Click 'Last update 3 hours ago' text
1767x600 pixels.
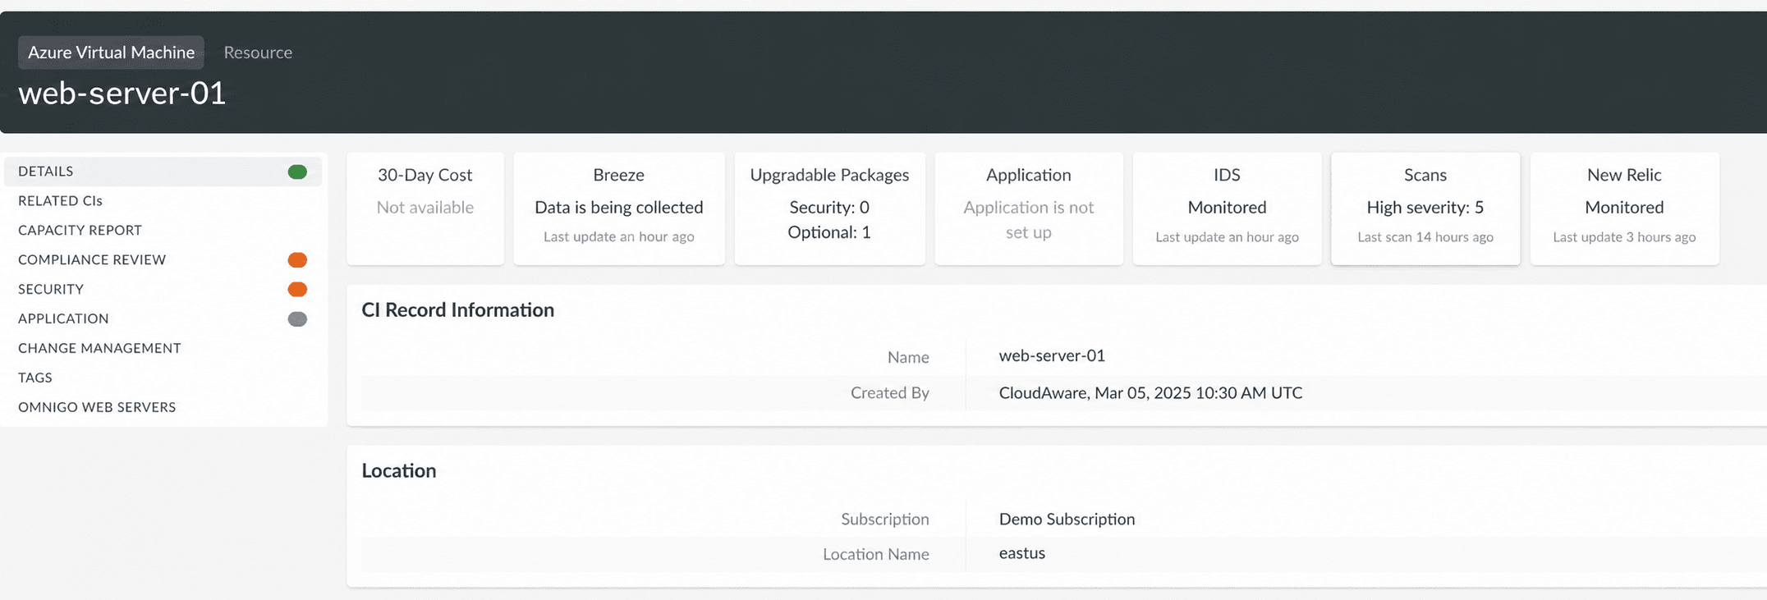1624,237
